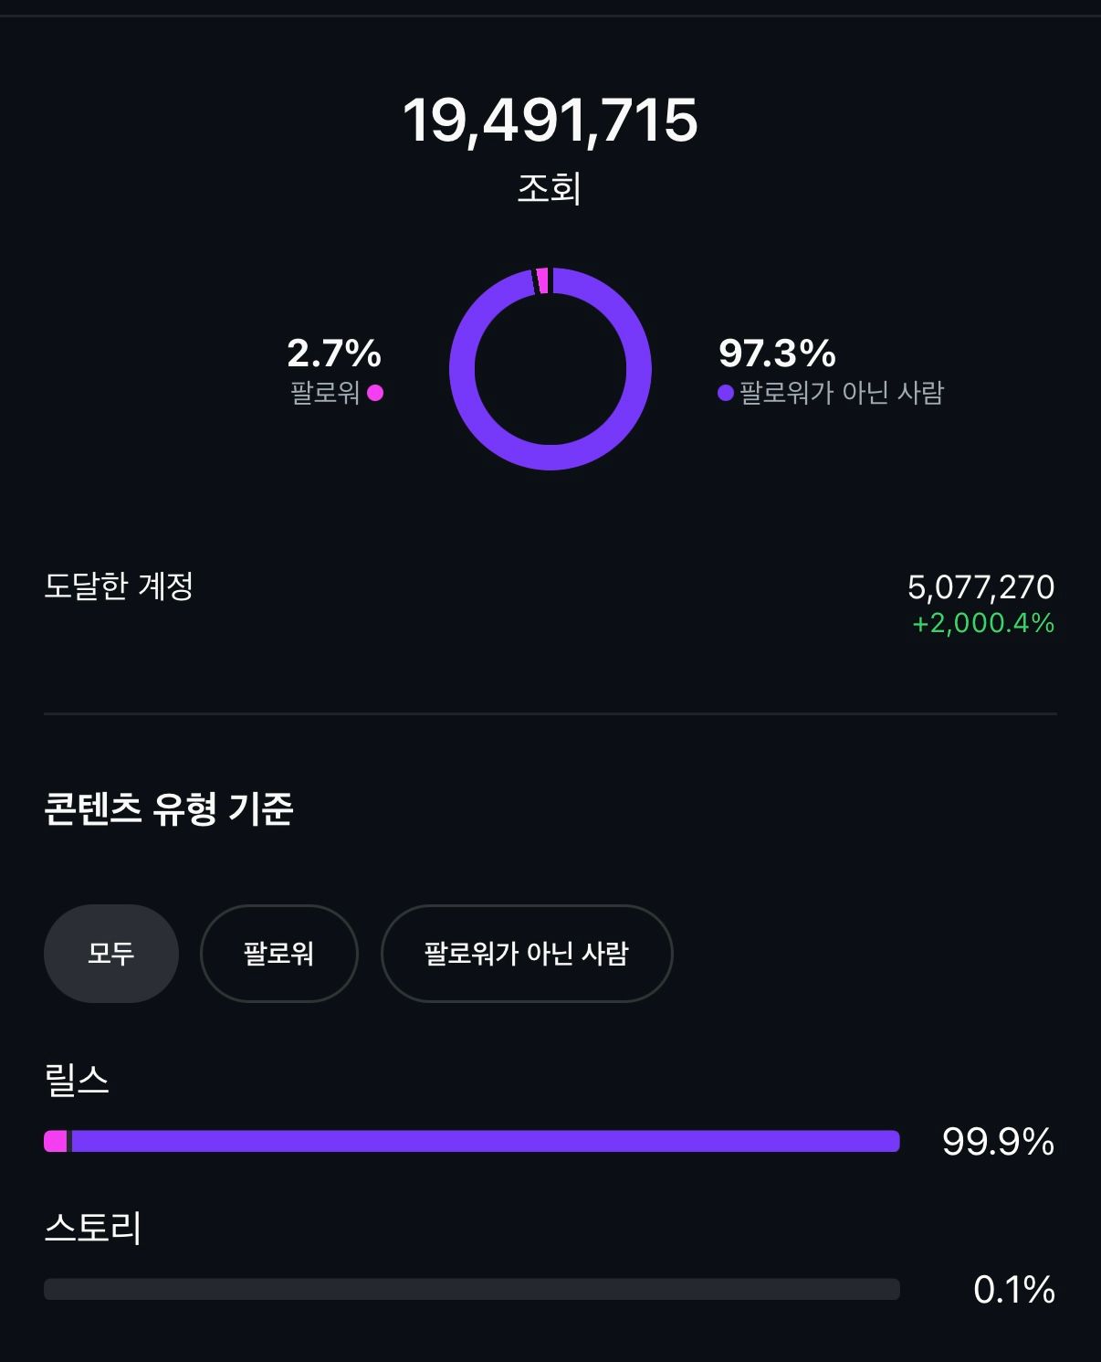Viewport: 1101px width, 1362px height.
Task: Select the 모두 filter chip
Action: coord(110,954)
